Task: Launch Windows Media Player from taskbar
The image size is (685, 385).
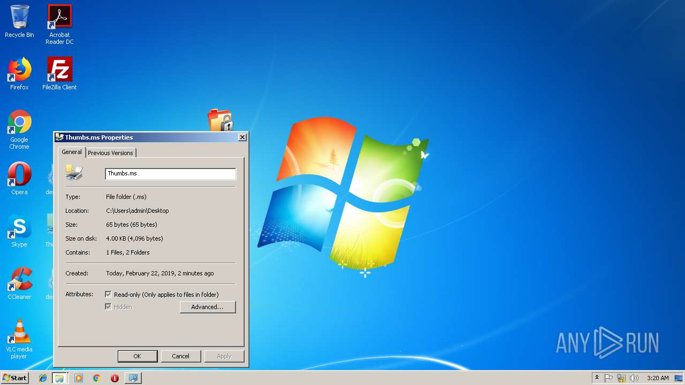Action: click(79, 378)
